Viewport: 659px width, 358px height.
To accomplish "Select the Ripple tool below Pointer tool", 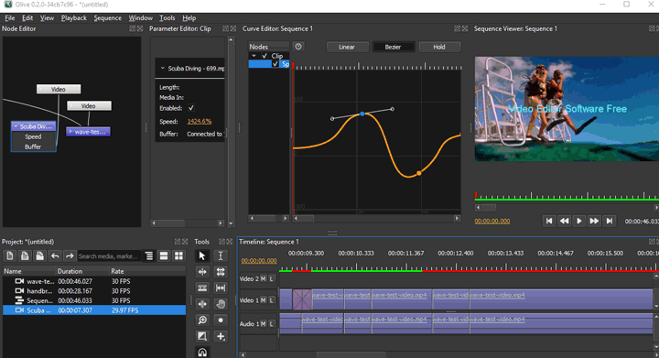I will [x=202, y=272].
